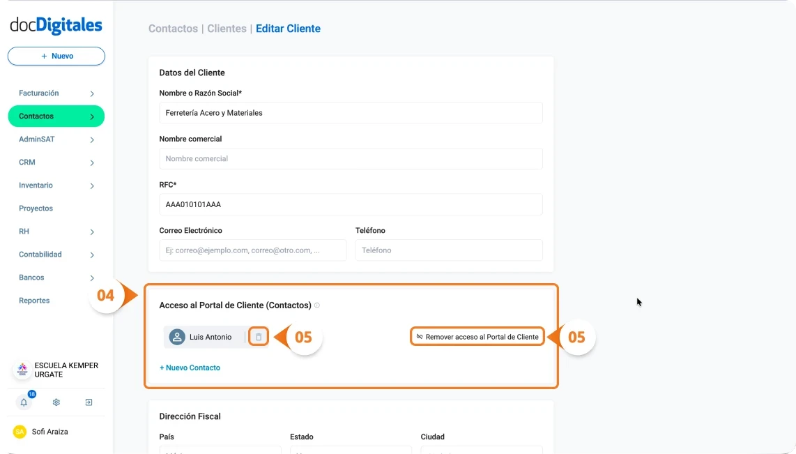Click the Escuela Kemper Urgate account icon
Image resolution: width=796 pixels, height=454 pixels.
[x=20, y=370]
